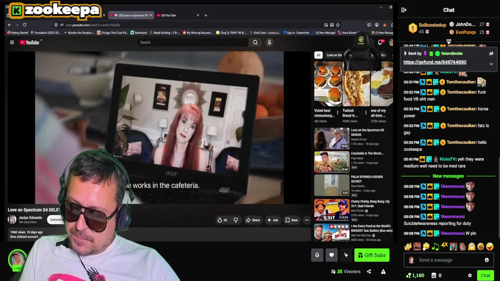Pick the lightning bolts emote
The height and width of the screenshot is (281, 500).
click(444, 246)
